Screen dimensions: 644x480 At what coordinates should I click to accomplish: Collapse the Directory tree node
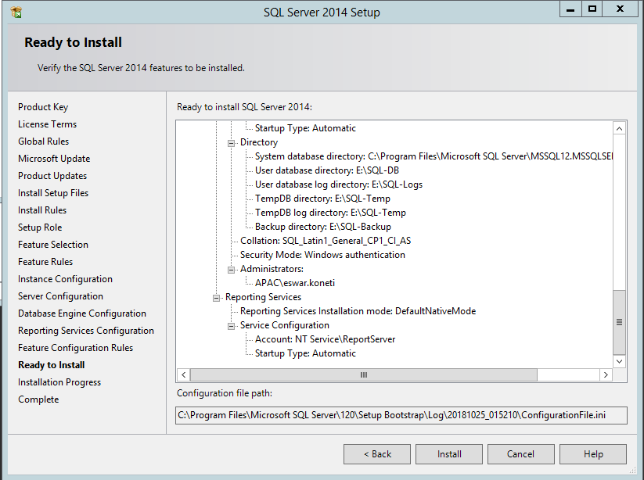click(229, 142)
